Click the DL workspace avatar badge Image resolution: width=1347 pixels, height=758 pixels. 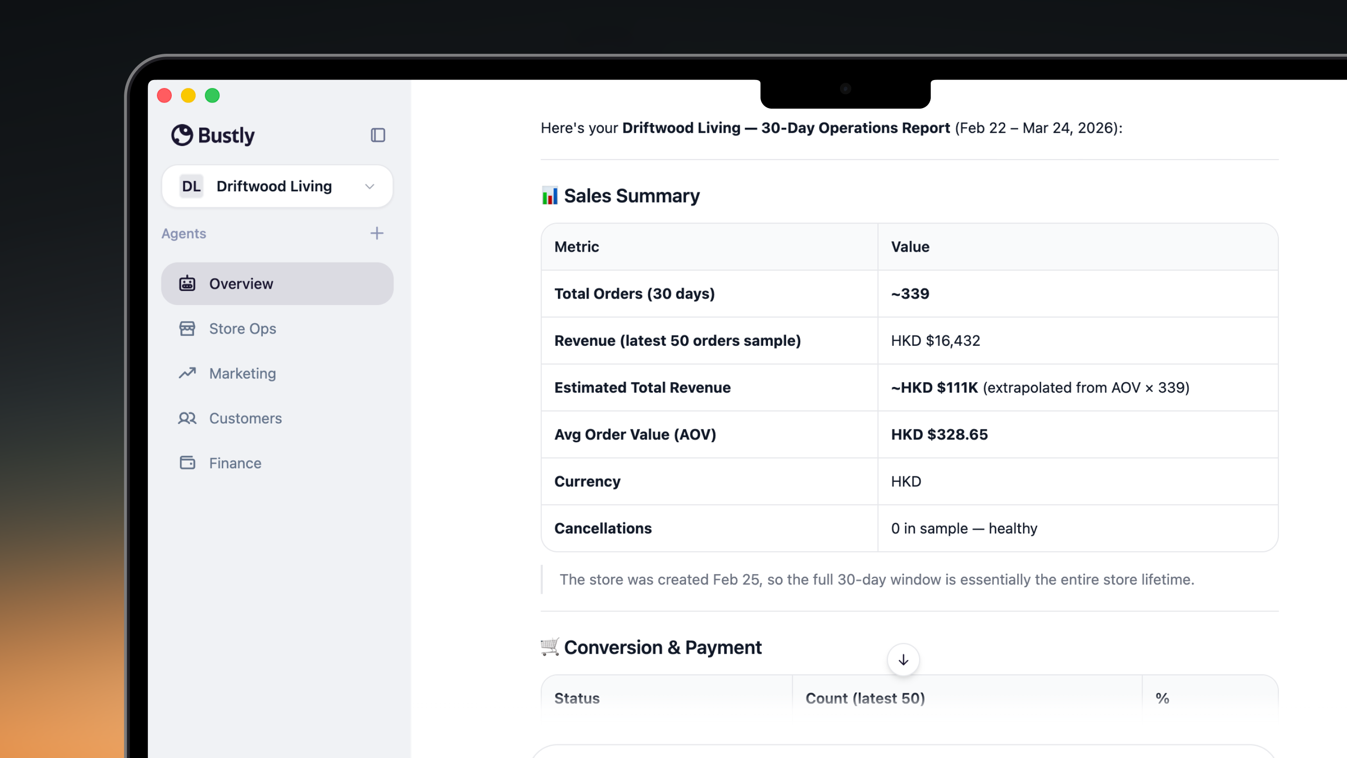(x=191, y=186)
